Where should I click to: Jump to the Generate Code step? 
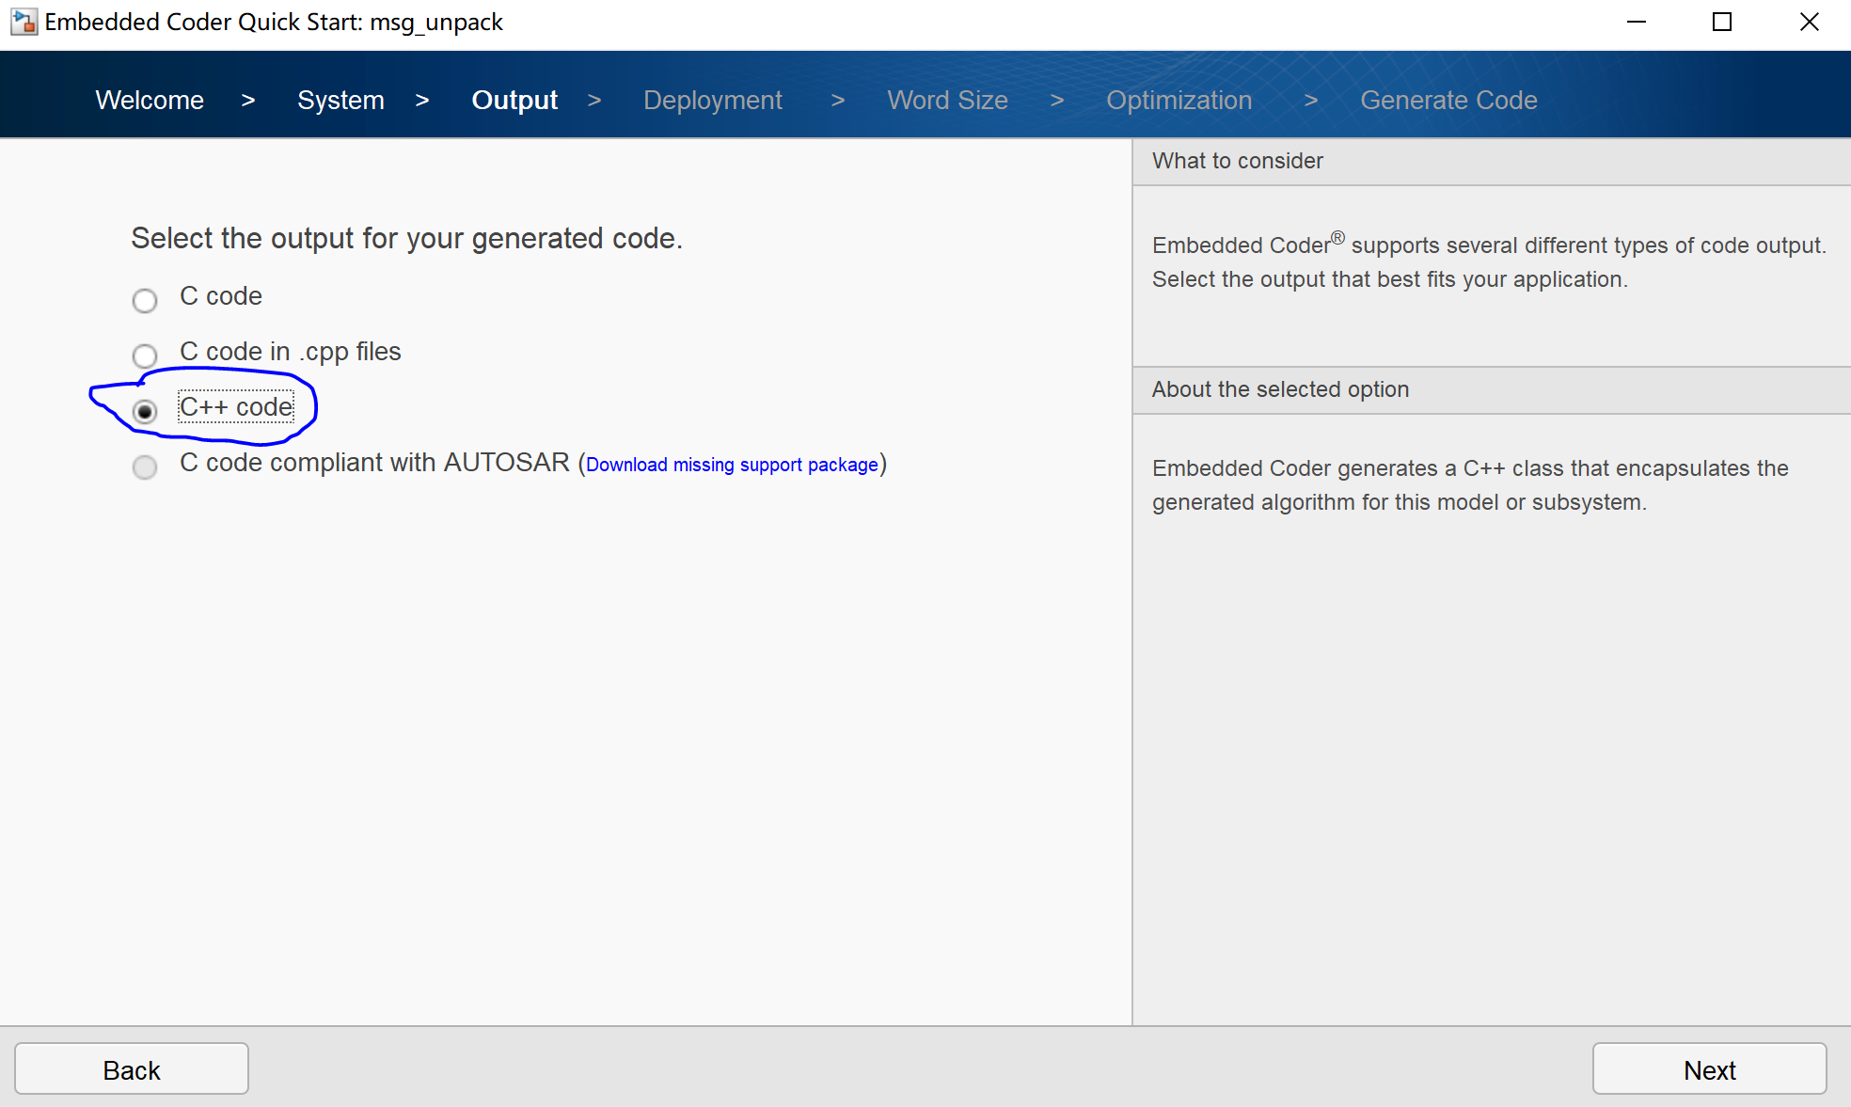pos(1448,100)
